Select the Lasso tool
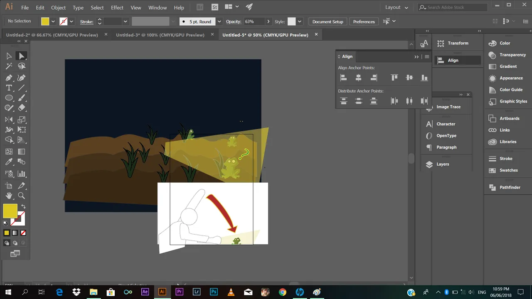The width and height of the screenshot is (532, 299). 22,66
